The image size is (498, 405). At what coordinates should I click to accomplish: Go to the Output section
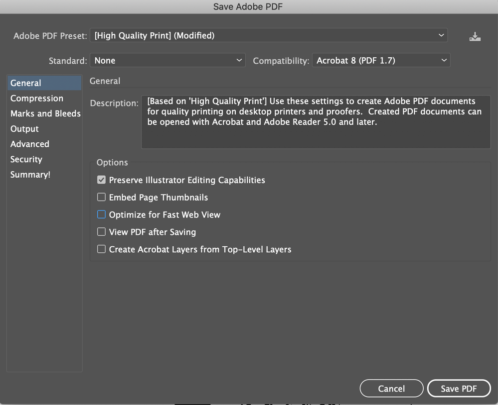pyautogui.click(x=44, y=129)
